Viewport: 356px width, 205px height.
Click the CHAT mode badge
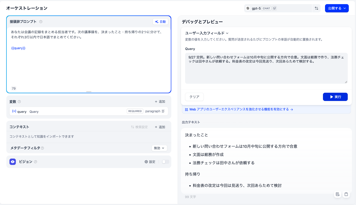266,8
